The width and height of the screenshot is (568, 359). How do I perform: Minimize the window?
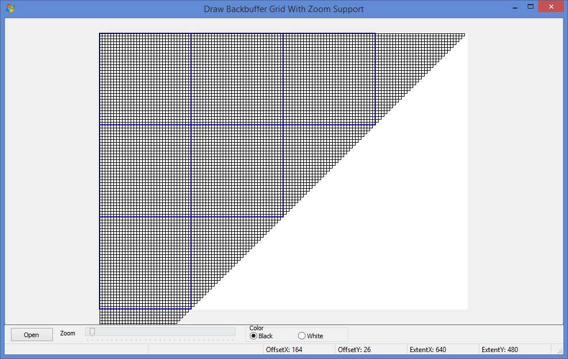pyautogui.click(x=514, y=7)
